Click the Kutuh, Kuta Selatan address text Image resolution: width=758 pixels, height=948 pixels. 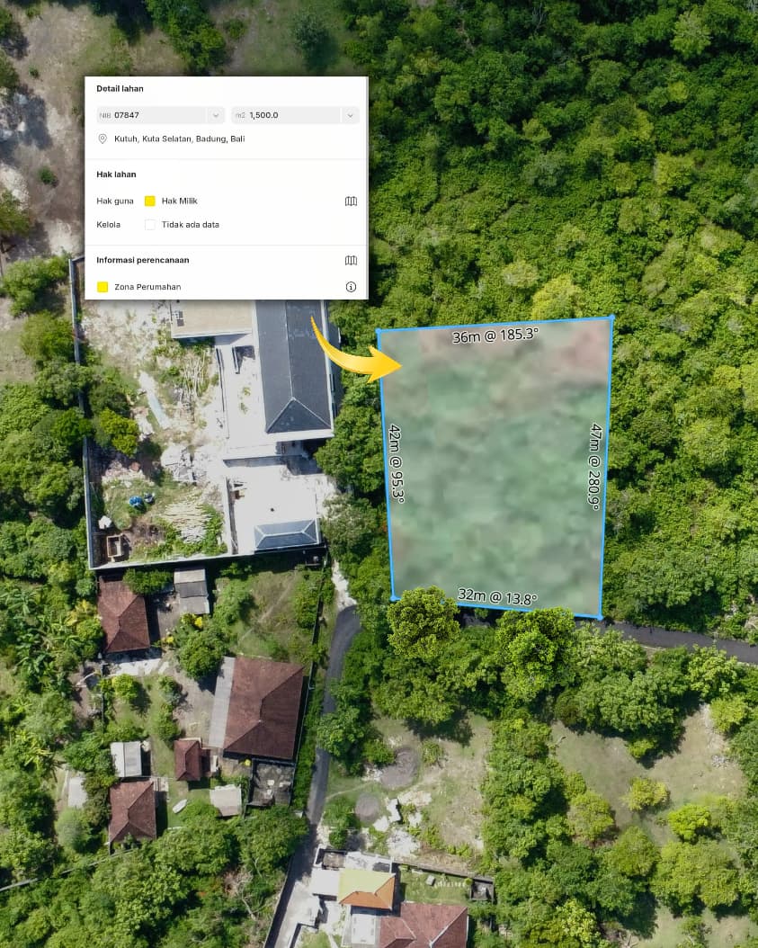pos(179,139)
